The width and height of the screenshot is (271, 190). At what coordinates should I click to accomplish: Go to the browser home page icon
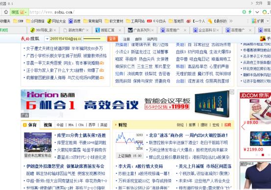pyautogui.click(x=6, y=12)
